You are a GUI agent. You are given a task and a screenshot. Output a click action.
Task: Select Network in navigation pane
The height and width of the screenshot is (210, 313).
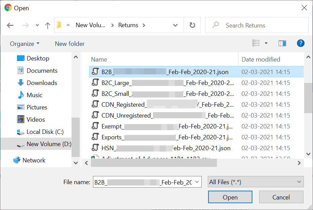pyautogui.click(x=29, y=160)
